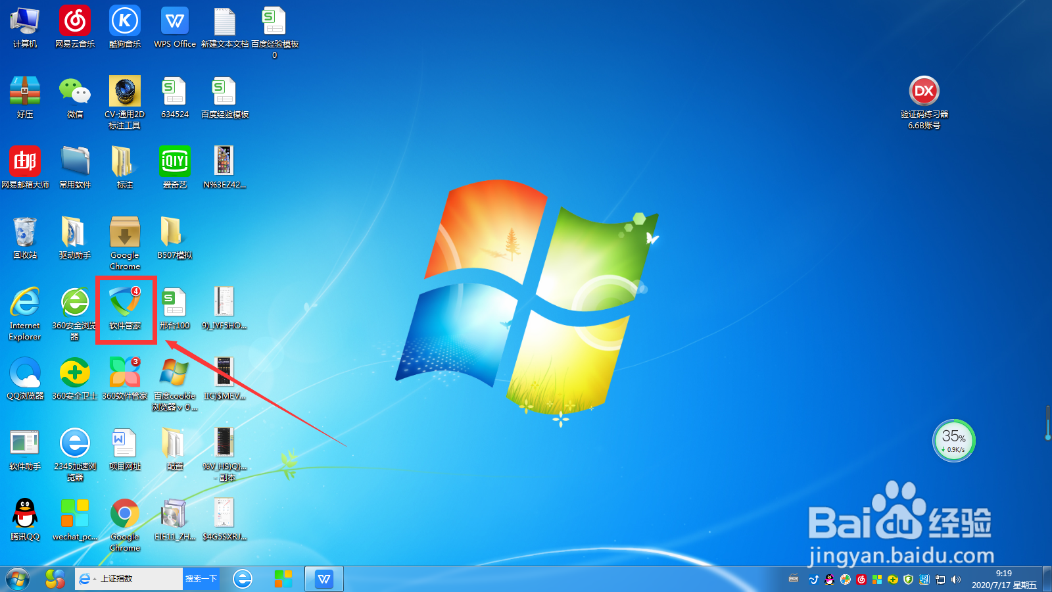The image size is (1052, 592).
Task: Open the 软件助手 desktop icon
Action: tap(25, 450)
